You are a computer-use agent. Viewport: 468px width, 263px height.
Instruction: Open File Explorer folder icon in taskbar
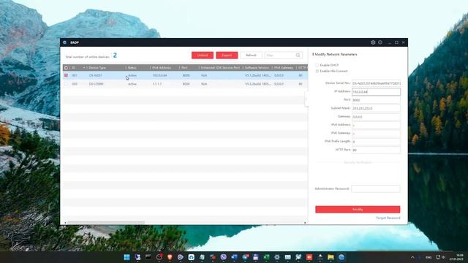331,257
